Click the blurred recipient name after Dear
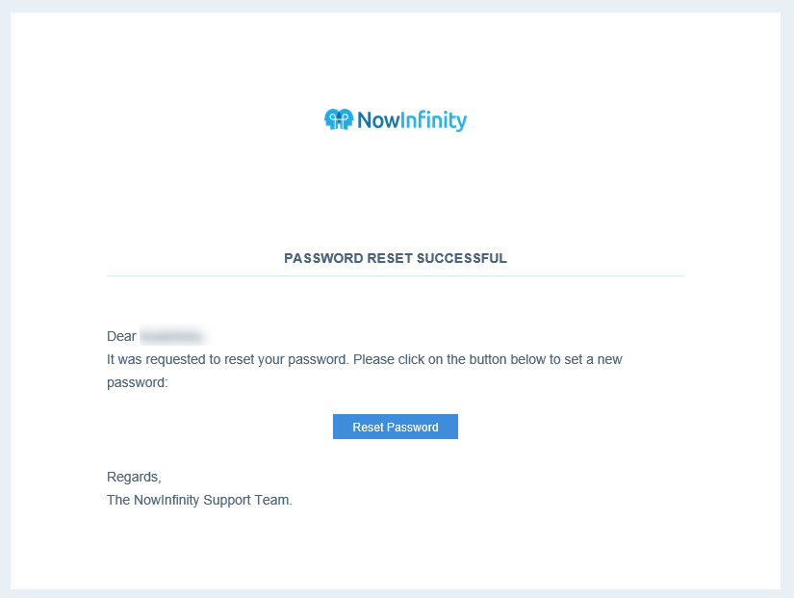Viewport: 794px width, 598px height. pos(172,336)
